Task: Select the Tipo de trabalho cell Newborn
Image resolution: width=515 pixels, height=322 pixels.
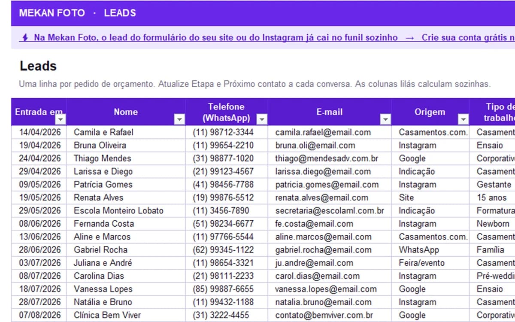Action: point(492,224)
